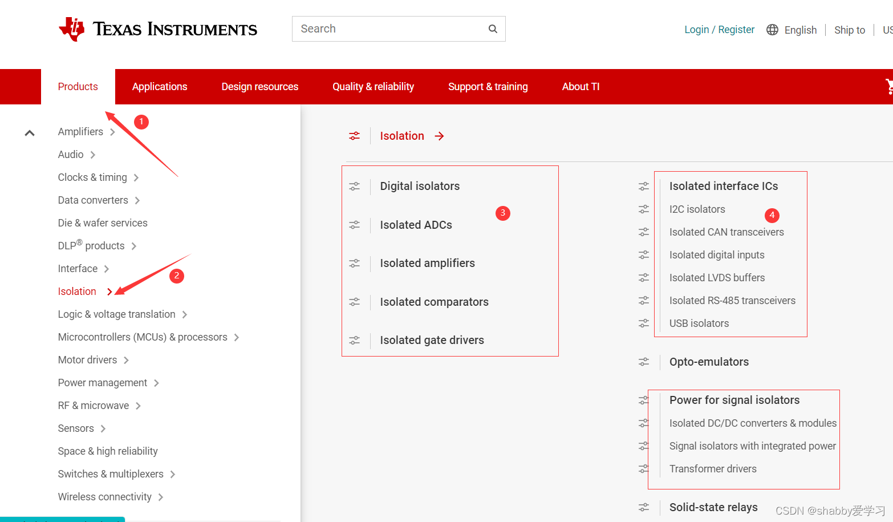Click filter icon beside Isolated DC/DC converters
893x522 pixels.
pos(644,423)
